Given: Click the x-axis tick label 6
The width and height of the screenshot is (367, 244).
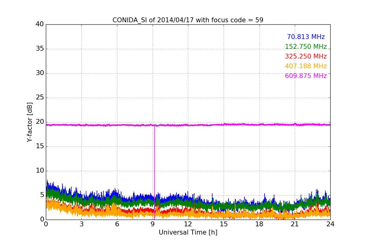Looking at the screenshot, I should [117, 224].
